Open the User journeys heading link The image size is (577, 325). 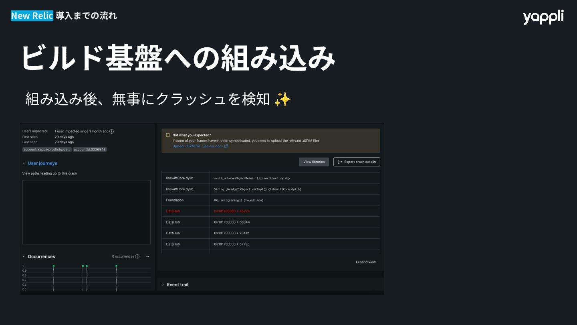tap(42, 163)
